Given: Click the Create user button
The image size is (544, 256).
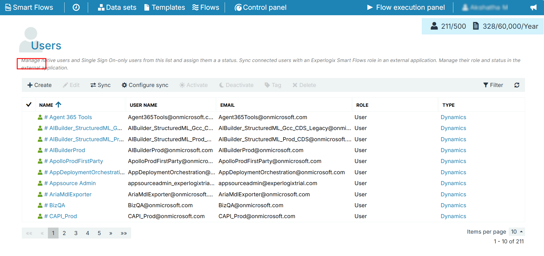Looking at the screenshot, I should coord(39,85).
